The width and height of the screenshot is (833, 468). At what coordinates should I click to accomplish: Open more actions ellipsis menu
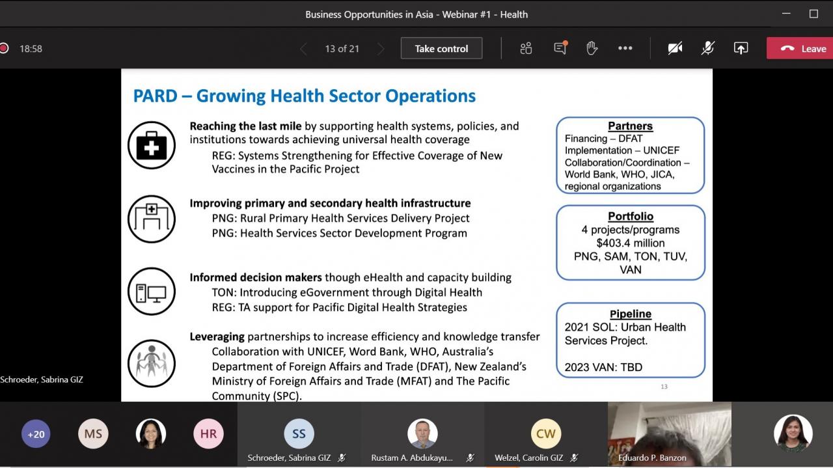click(625, 48)
